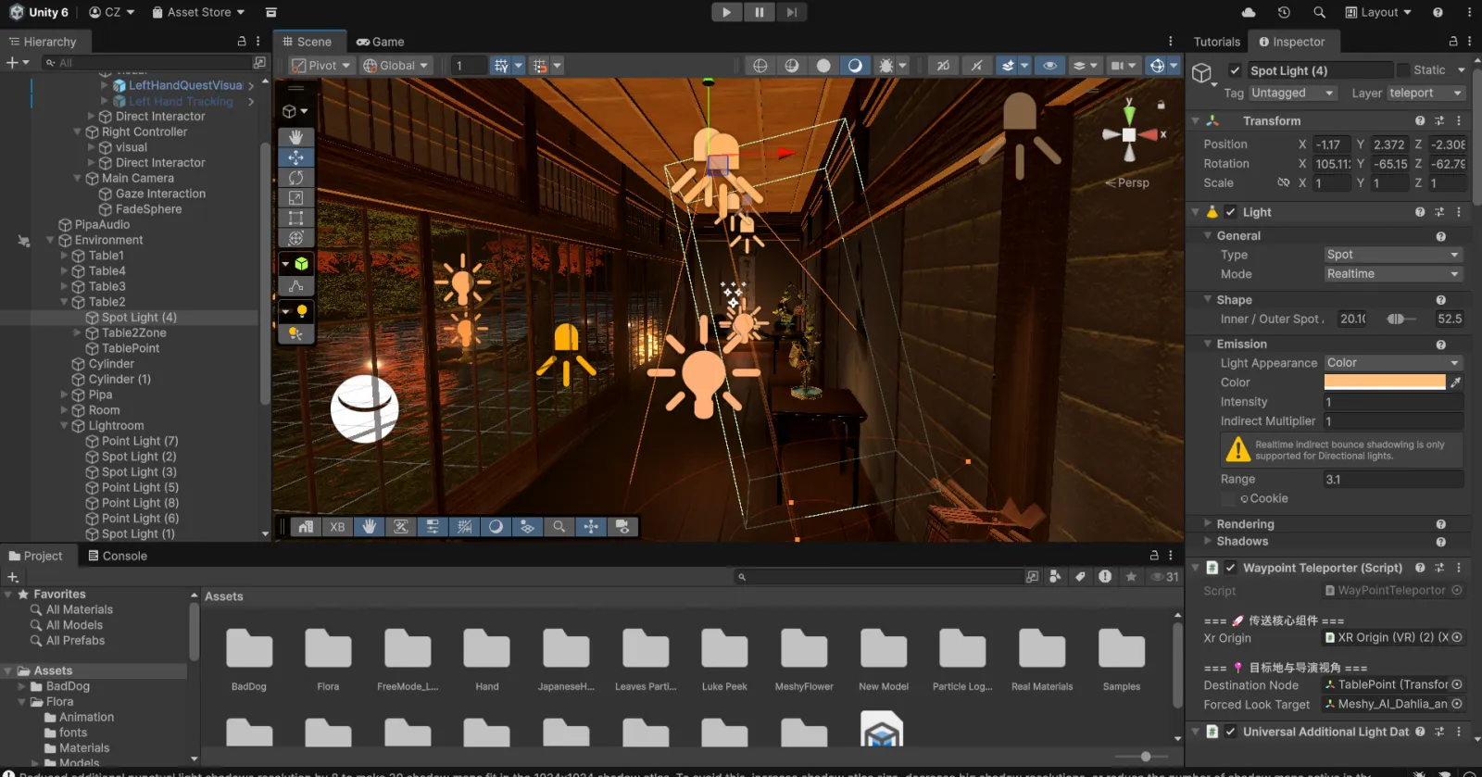Open the Layer dropdown showing teleport
The height and width of the screenshot is (777, 1482).
1425,93
